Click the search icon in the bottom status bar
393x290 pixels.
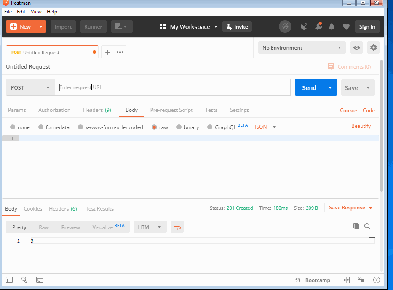coord(24,279)
